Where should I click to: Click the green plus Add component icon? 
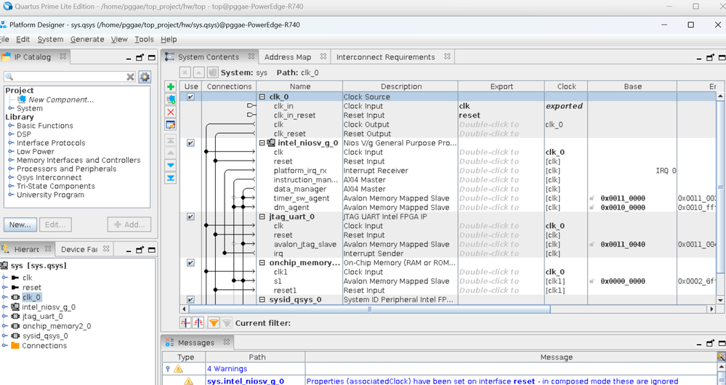click(171, 87)
